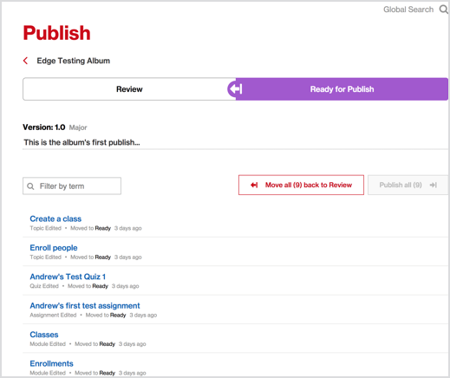450x378 pixels.
Task: Click the magnifier icon in filter box
Action: 30,186
